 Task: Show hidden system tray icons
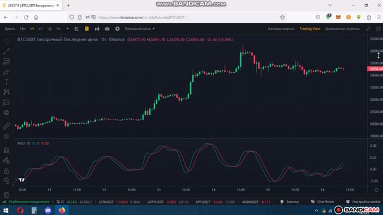(317, 210)
